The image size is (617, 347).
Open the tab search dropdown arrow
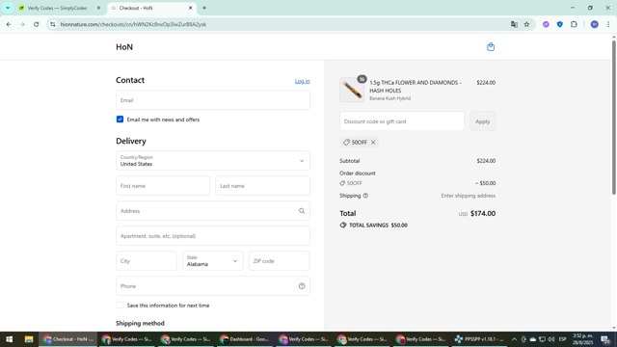click(8, 8)
